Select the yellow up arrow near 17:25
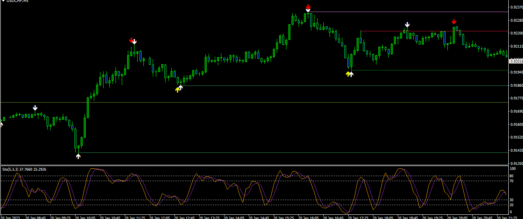The height and width of the screenshot is (219, 523). click(348, 74)
